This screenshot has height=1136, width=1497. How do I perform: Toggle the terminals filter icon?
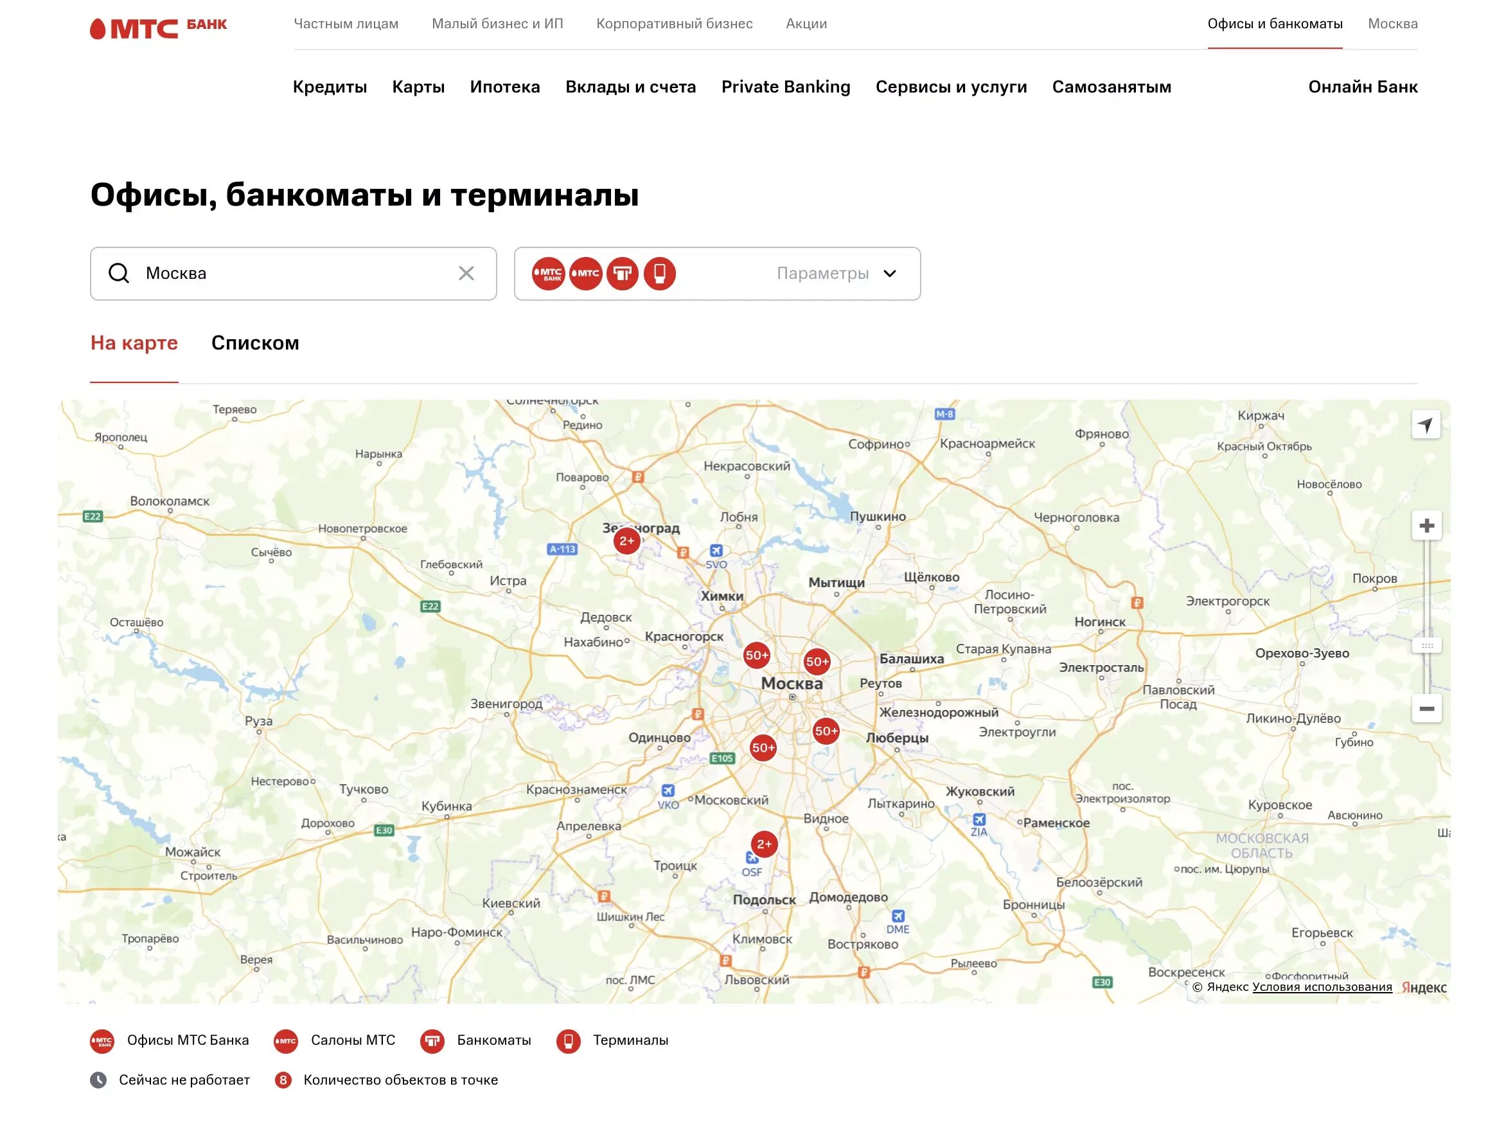tap(660, 274)
